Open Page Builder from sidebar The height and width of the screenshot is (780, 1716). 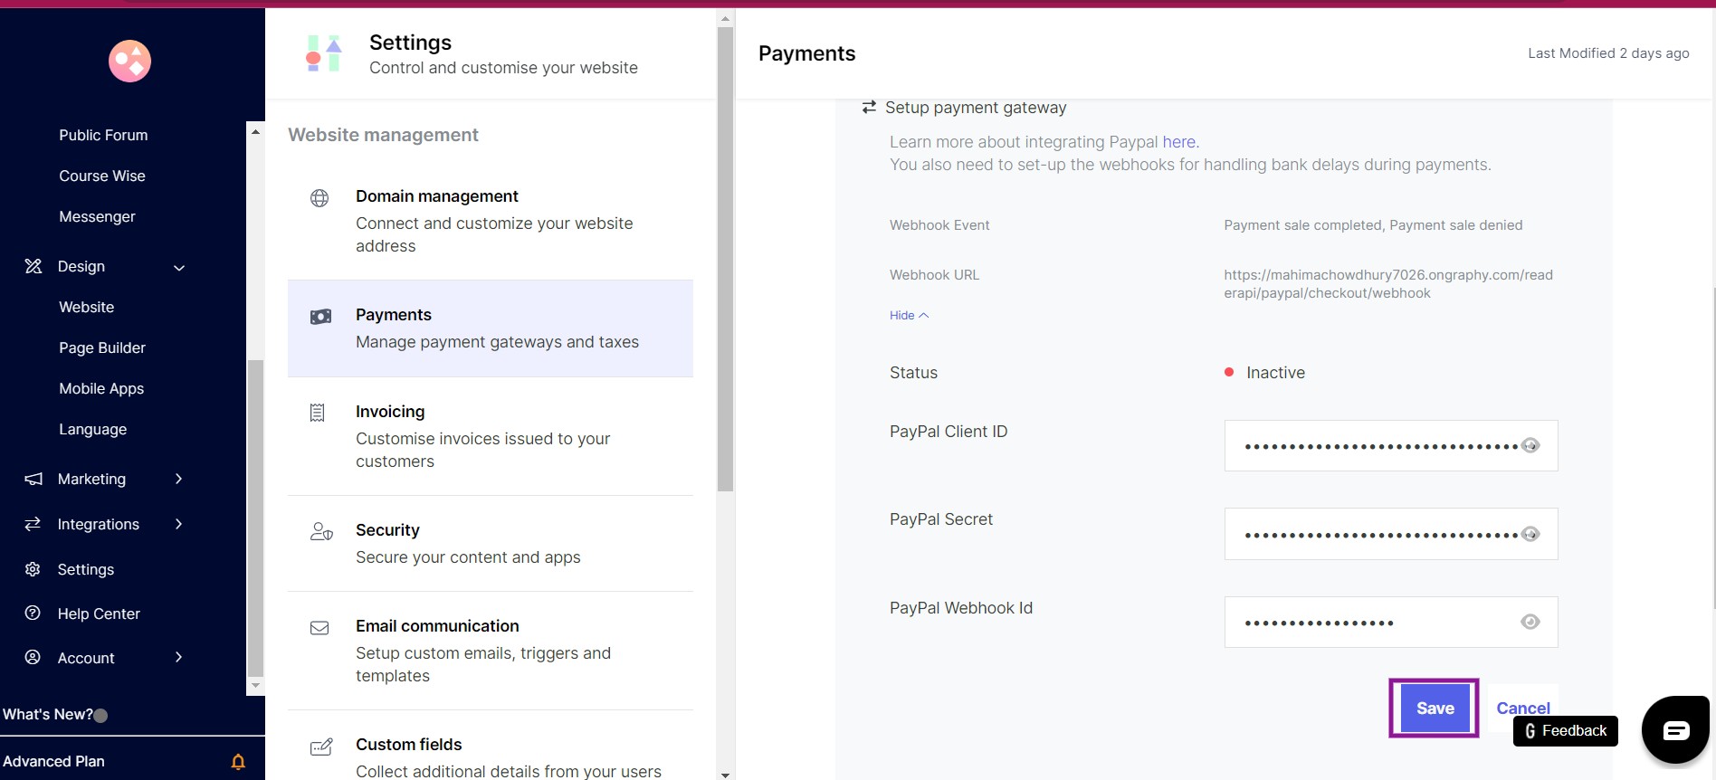pyautogui.click(x=102, y=347)
